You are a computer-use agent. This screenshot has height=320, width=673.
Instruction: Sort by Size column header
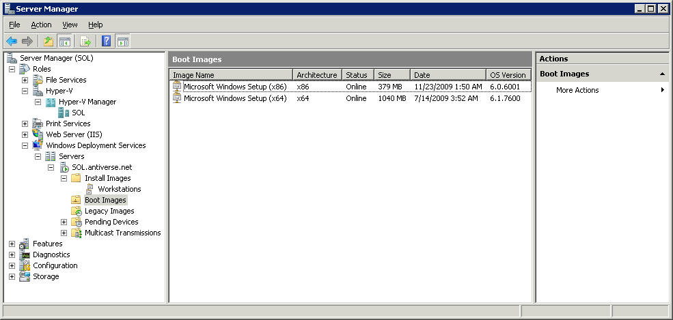(x=392, y=75)
